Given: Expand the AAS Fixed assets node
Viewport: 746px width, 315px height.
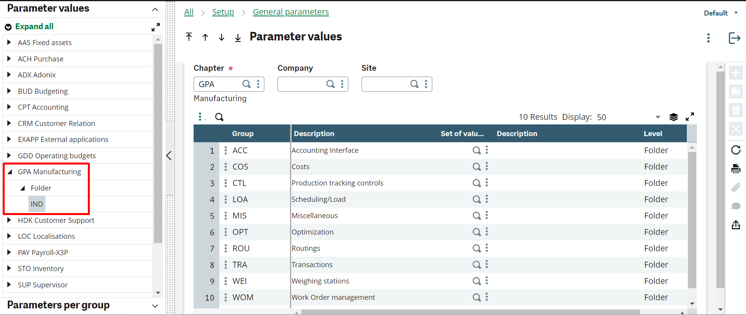Looking at the screenshot, I should pos(9,42).
